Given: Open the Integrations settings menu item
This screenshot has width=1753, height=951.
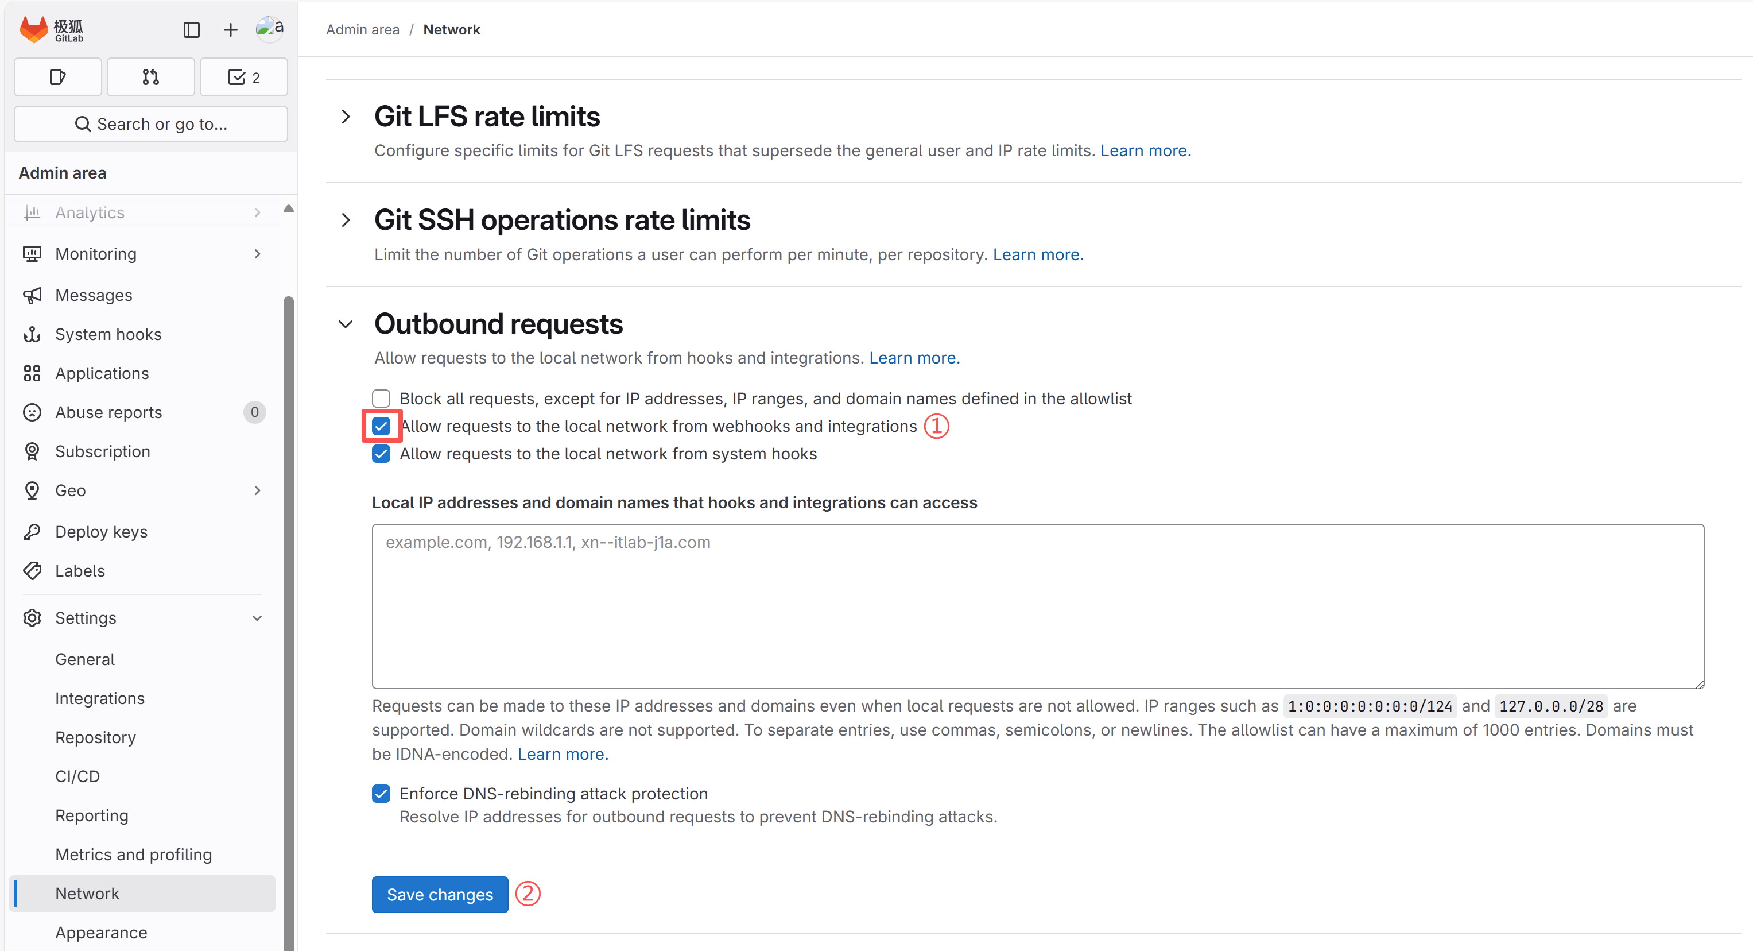Looking at the screenshot, I should click(100, 698).
